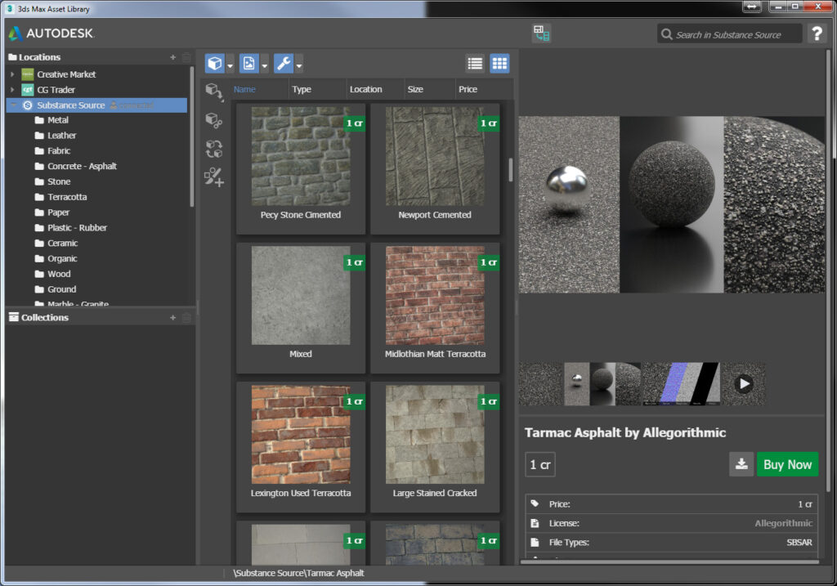Screen dimensions: 837x586
Task: Open the Terracotta folder
Action: point(67,197)
